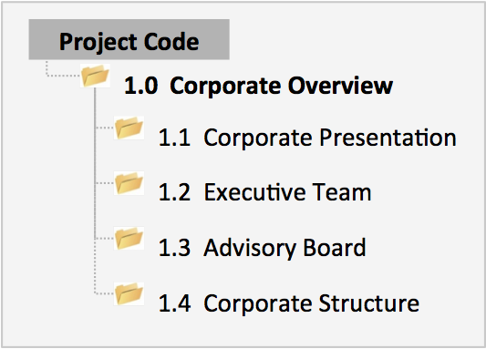Viewport: 486px width, 349px height.
Task: Pick the Advisory Board text label
Action: (x=284, y=248)
